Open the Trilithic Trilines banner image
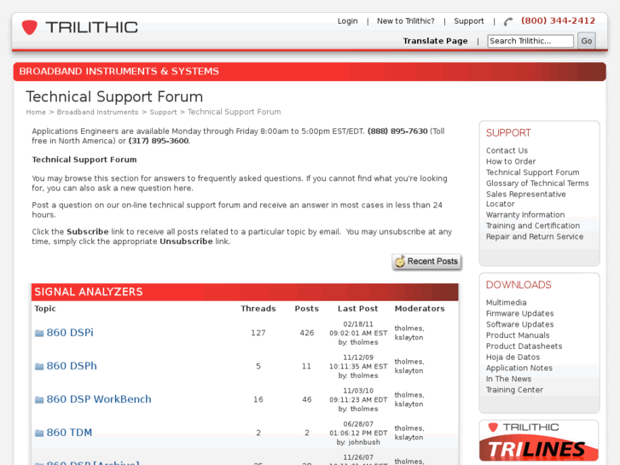Screen dimensions: 620x465 point(538,441)
